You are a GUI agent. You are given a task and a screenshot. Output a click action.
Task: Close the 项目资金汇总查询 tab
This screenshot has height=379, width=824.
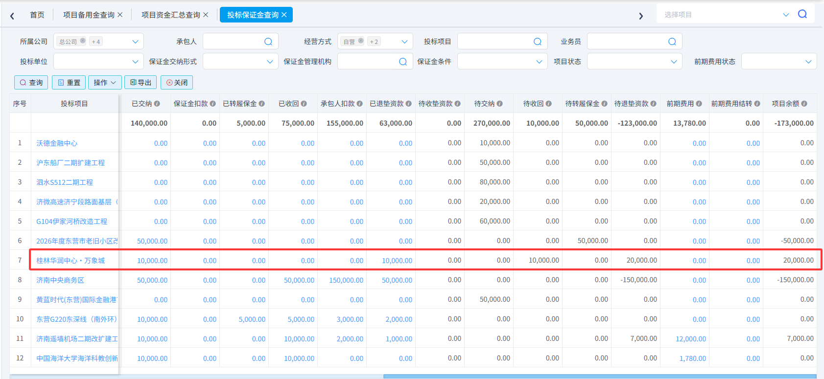pos(206,15)
